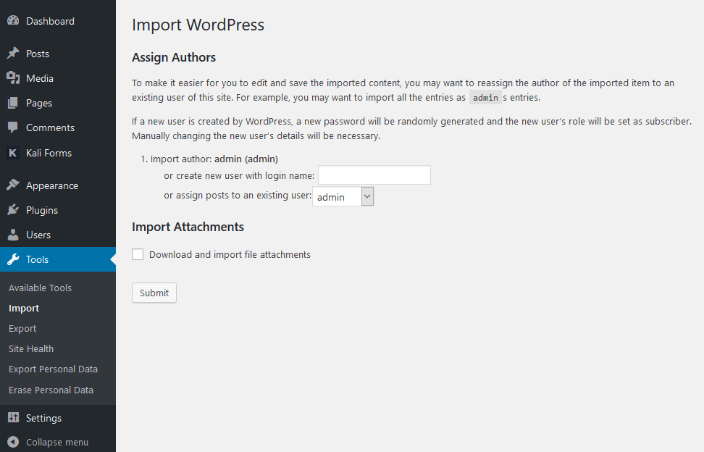Click the Plugins plug icon
Screen dimensions: 704x452
(x=13, y=209)
